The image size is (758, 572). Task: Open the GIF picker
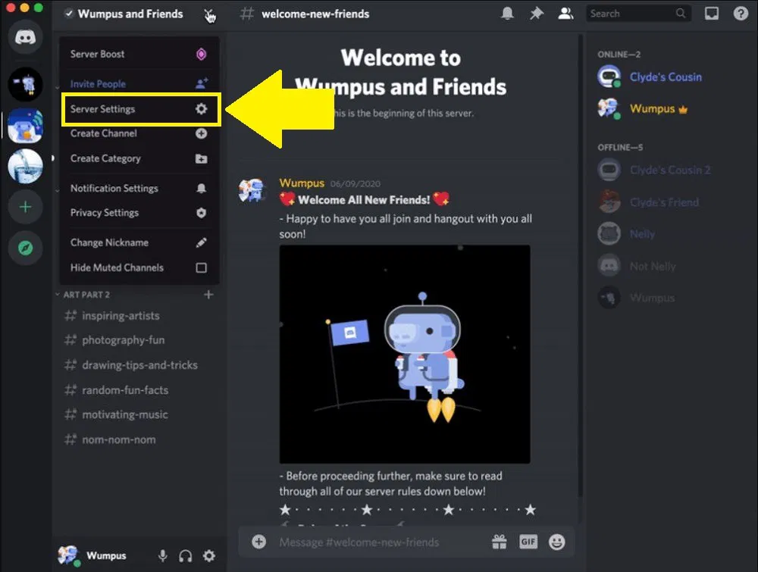[x=528, y=541]
